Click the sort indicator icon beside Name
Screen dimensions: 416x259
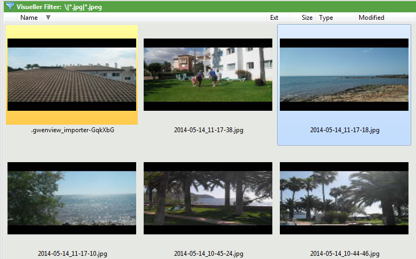tap(48, 18)
